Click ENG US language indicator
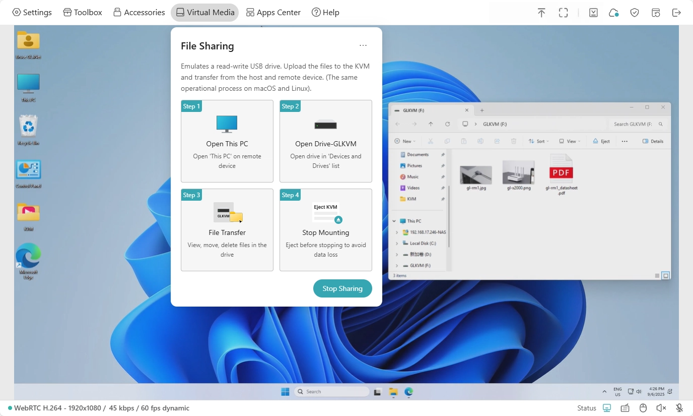 [617, 391]
